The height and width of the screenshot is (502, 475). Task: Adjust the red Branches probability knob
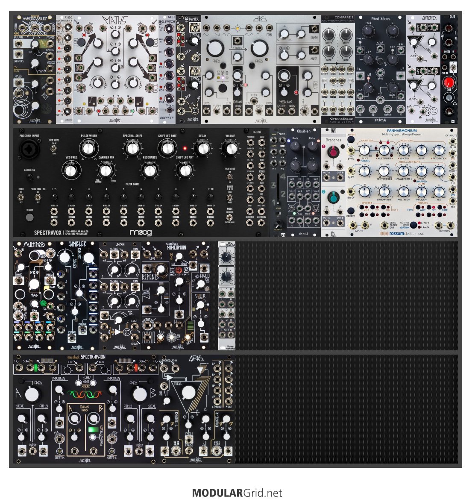(333, 152)
